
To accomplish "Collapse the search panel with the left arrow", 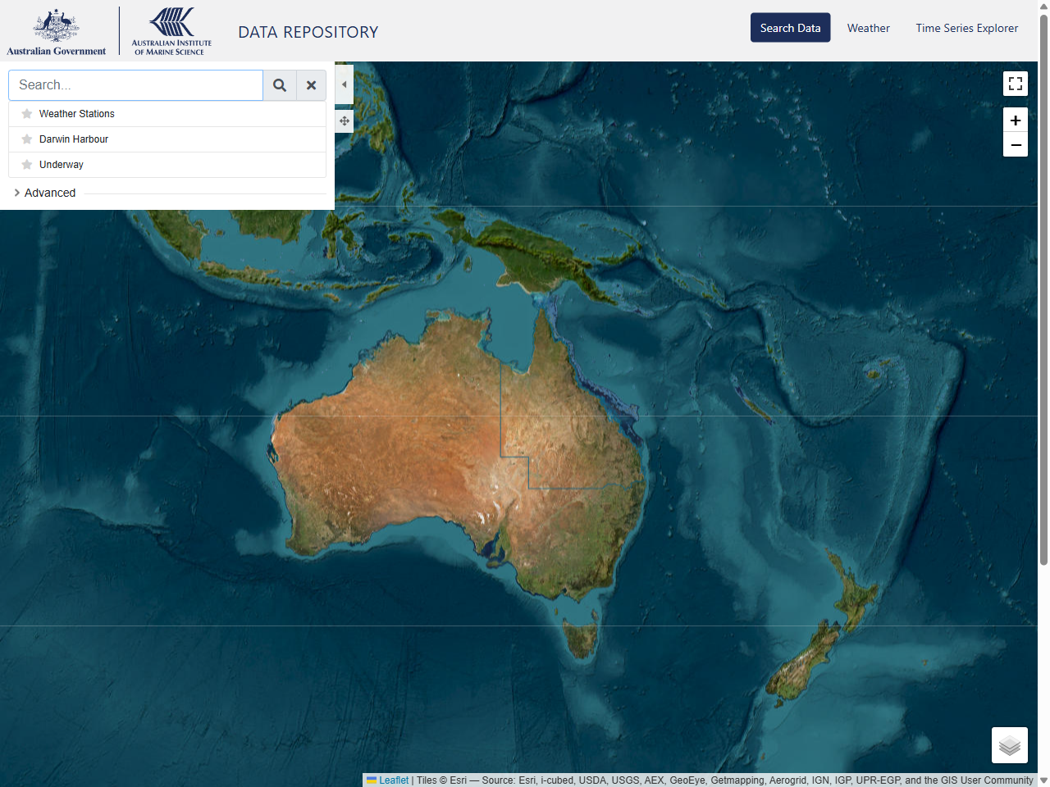I will click(x=345, y=84).
